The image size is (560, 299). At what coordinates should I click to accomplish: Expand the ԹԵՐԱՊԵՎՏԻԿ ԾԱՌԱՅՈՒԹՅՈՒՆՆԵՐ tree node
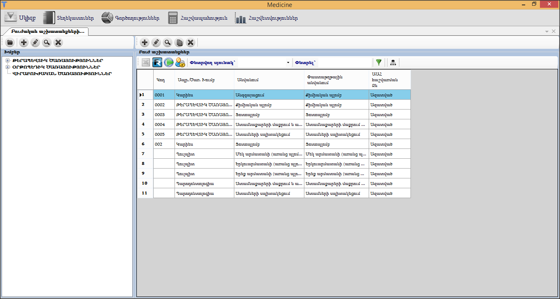[x=8, y=61]
